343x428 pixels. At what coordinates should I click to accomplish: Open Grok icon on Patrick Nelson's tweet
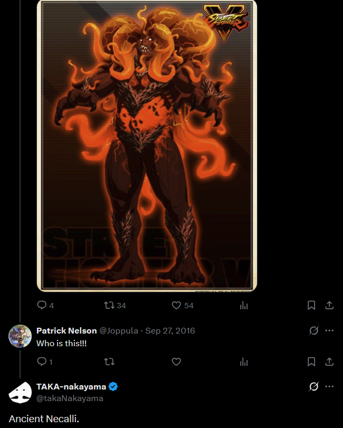(314, 330)
